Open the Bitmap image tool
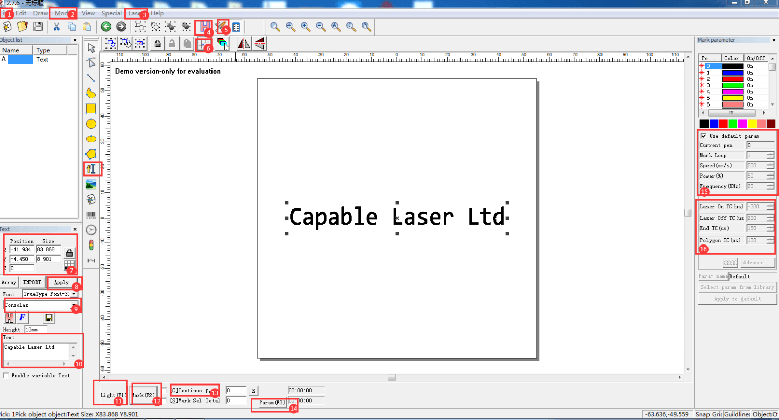 click(91, 184)
